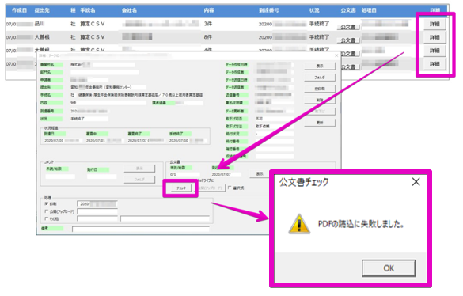Click the フォルダ button at top right

coord(320,78)
